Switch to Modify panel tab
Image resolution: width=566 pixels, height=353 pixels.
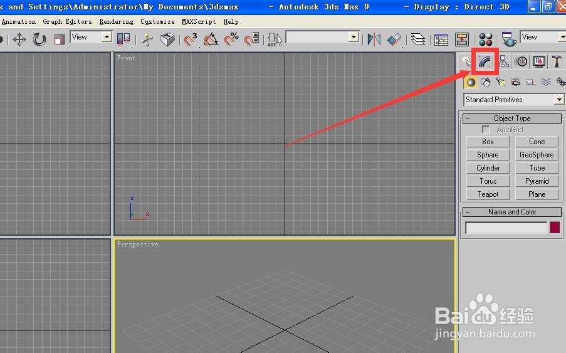tap(485, 61)
